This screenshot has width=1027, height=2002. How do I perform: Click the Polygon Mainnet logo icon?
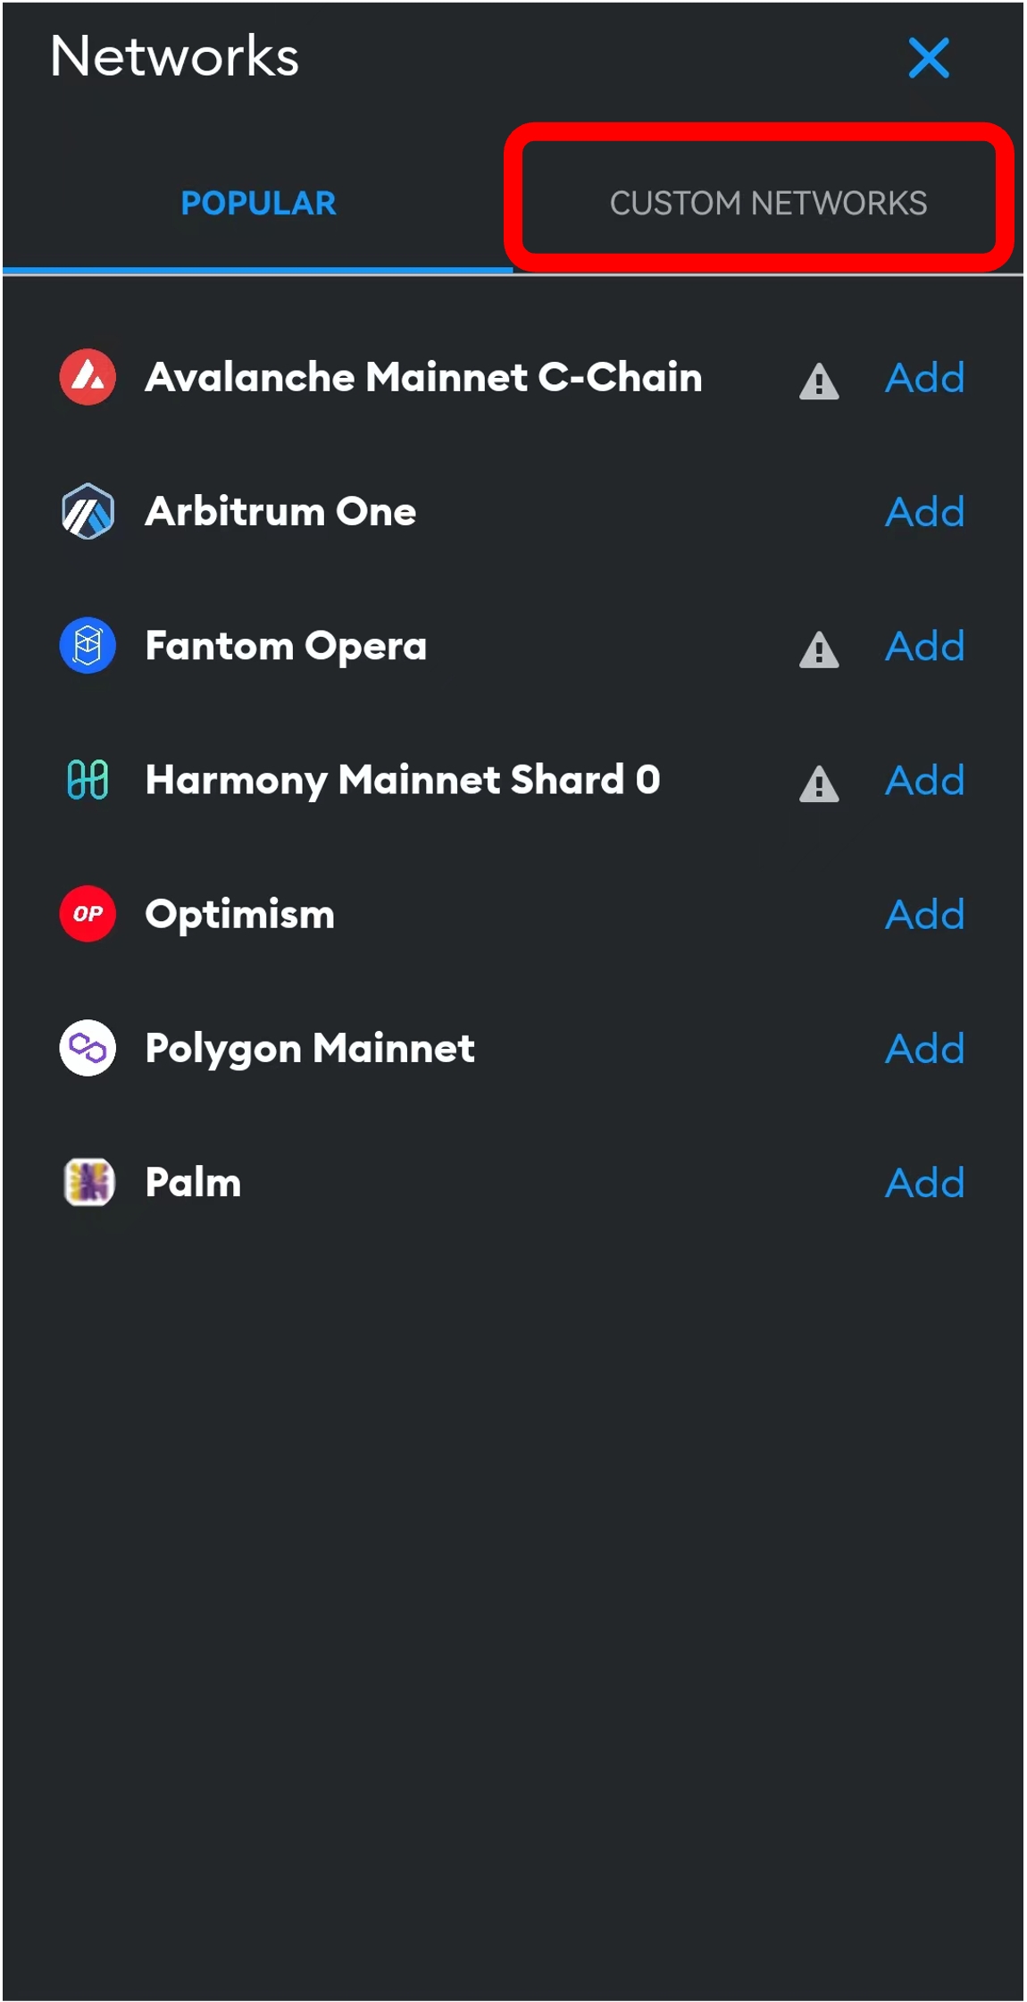pyautogui.click(x=88, y=1047)
